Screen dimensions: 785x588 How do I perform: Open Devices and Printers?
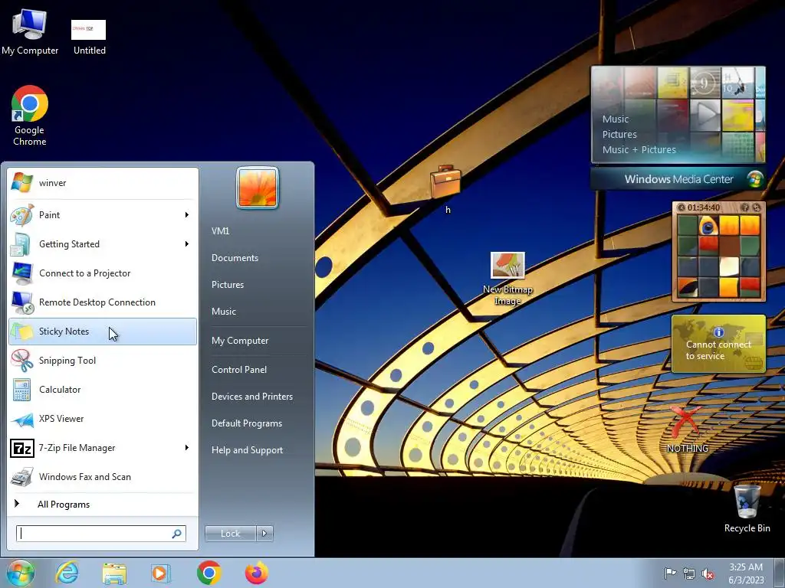pyautogui.click(x=252, y=397)
